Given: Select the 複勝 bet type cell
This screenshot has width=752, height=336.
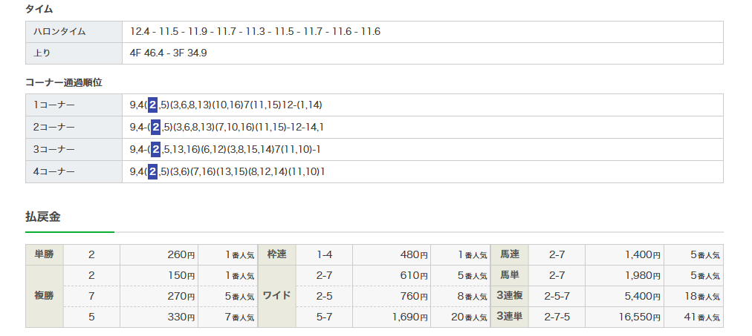Looking at the screenshot, I should click(44, 296).
